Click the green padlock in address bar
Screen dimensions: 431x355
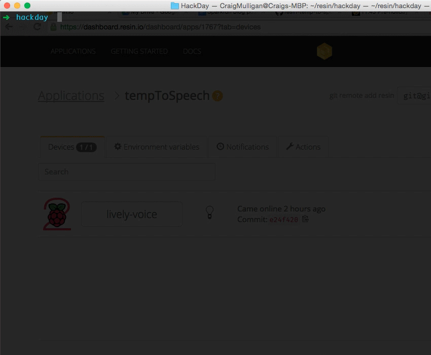pos(54,27)
